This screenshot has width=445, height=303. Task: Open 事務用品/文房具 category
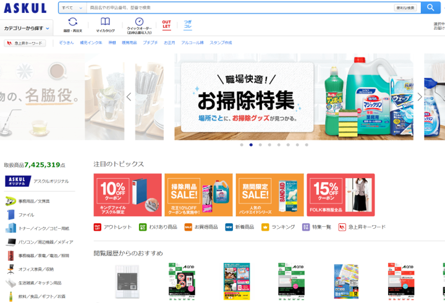[x=28, y=201]
